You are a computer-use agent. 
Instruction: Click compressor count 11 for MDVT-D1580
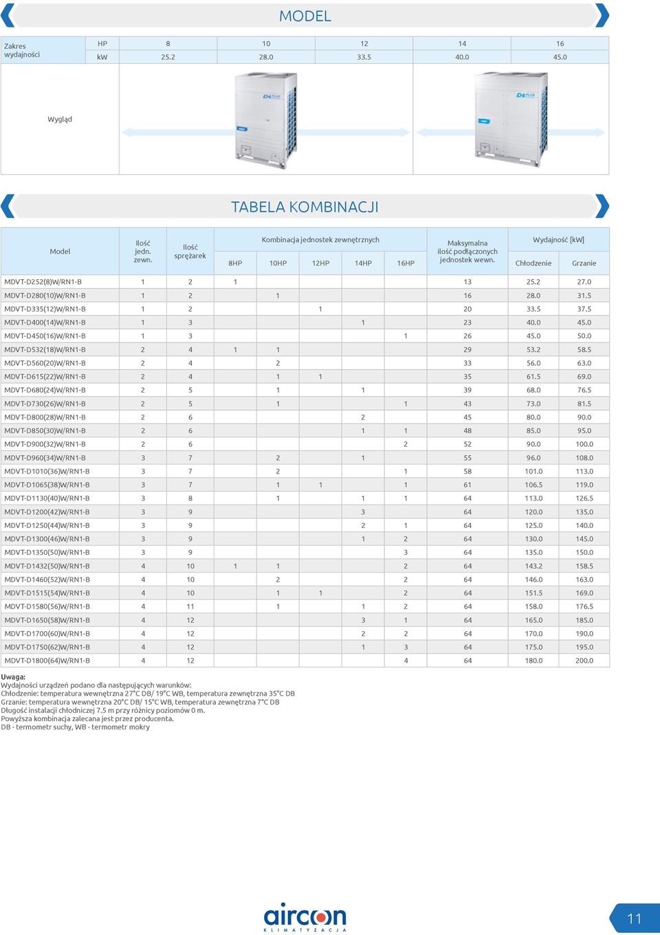190,607
